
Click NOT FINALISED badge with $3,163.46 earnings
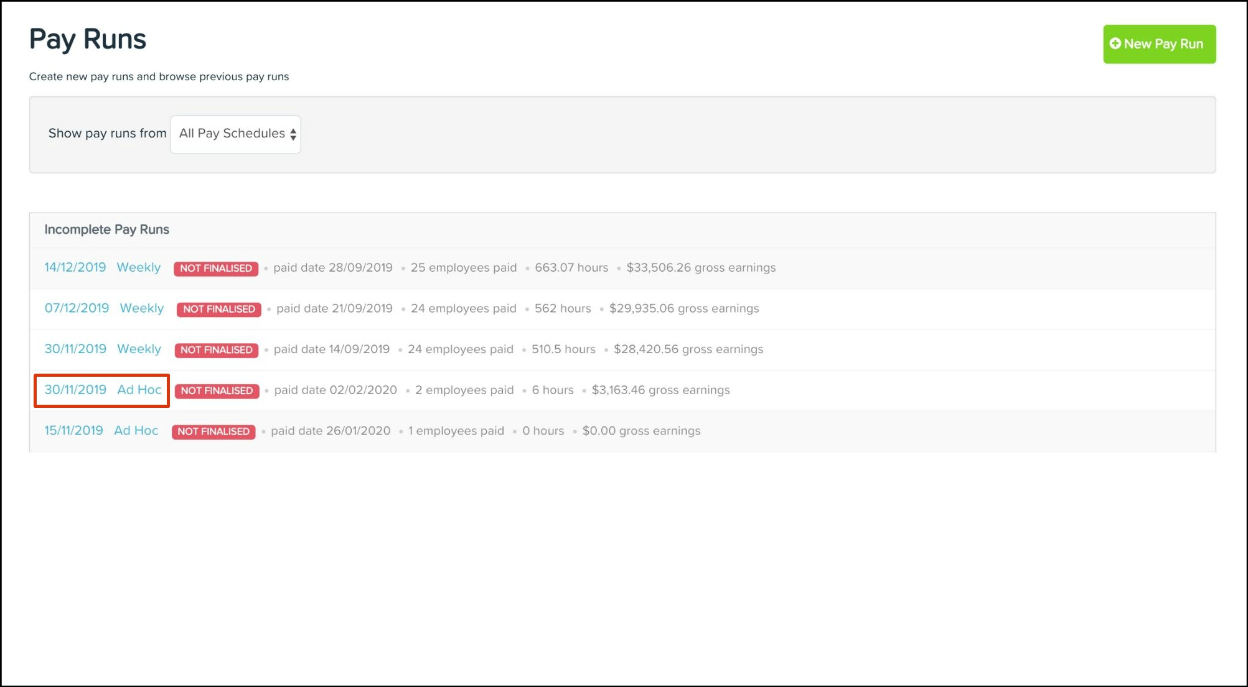pyautogui.click(x=217, y=390)
